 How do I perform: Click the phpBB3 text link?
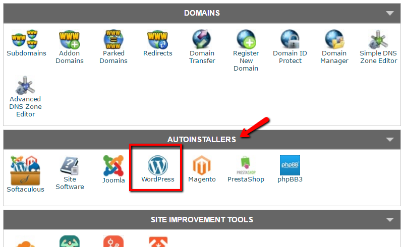(x=290, y=179)
